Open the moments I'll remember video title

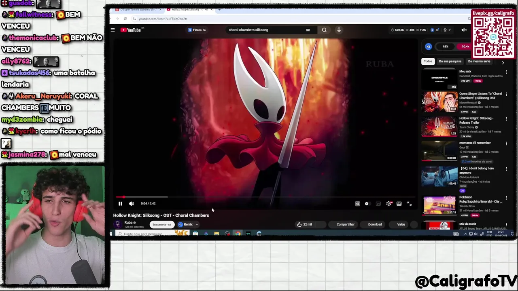(x=475, y=143)
